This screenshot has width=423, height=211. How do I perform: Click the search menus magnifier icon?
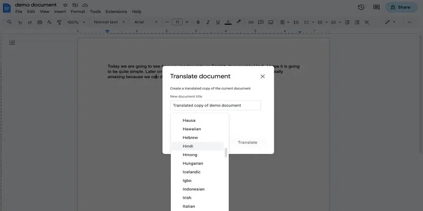pos(10,22)
